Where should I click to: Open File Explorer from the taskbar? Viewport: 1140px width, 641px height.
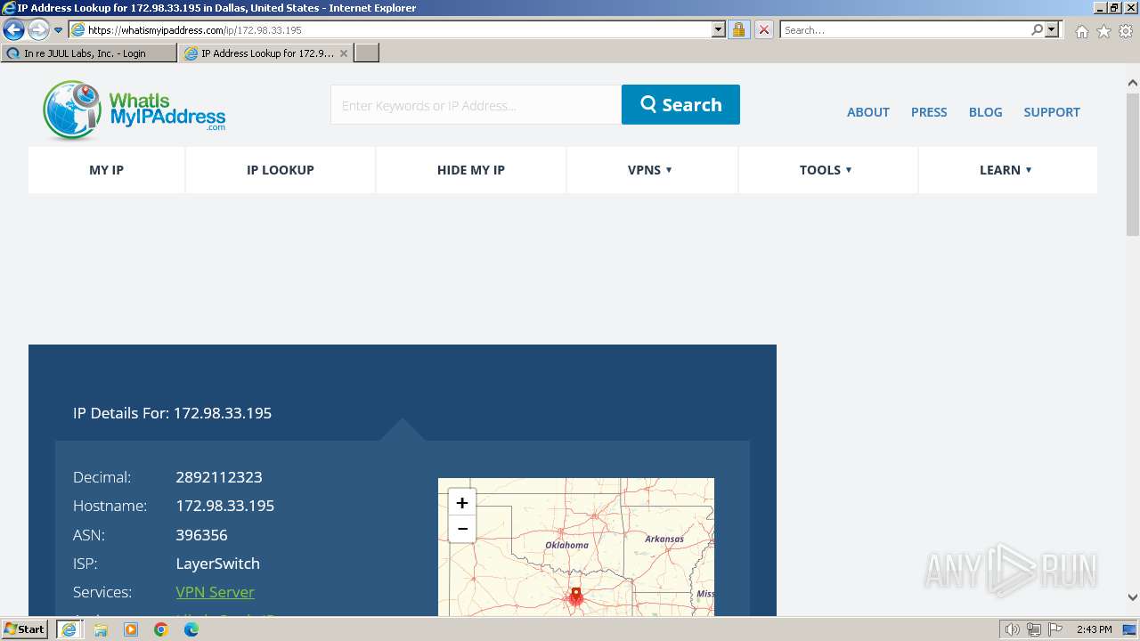point(101,629)
